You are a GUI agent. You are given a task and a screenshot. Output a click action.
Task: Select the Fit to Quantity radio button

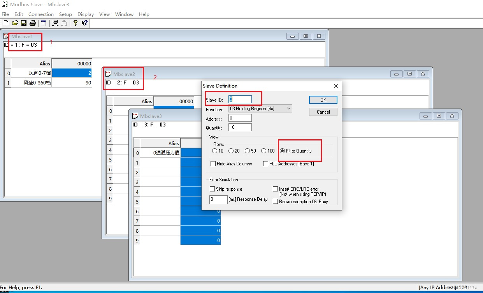(x=283, y=151)
